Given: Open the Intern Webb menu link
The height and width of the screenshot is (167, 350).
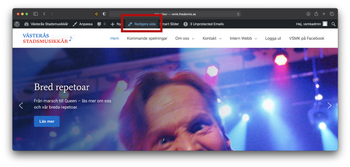Looking at the screenshot, I should (x=241, y=39).
